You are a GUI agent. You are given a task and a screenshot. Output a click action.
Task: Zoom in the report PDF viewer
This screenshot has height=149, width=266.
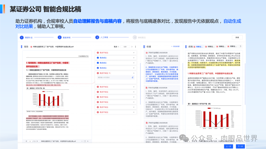[88, 141]
